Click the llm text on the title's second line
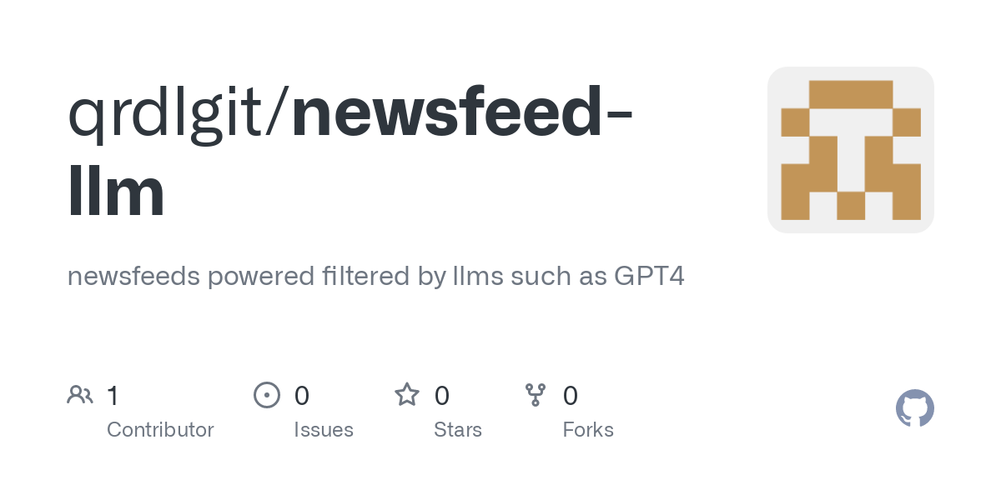Viewport: 1001px width, 500px height. coord(116,191)
